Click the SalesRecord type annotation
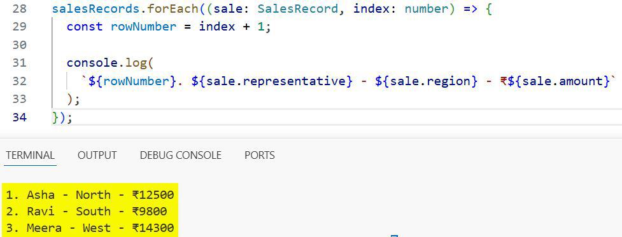This screenshot has height=237, width=622. click(298, 9)
